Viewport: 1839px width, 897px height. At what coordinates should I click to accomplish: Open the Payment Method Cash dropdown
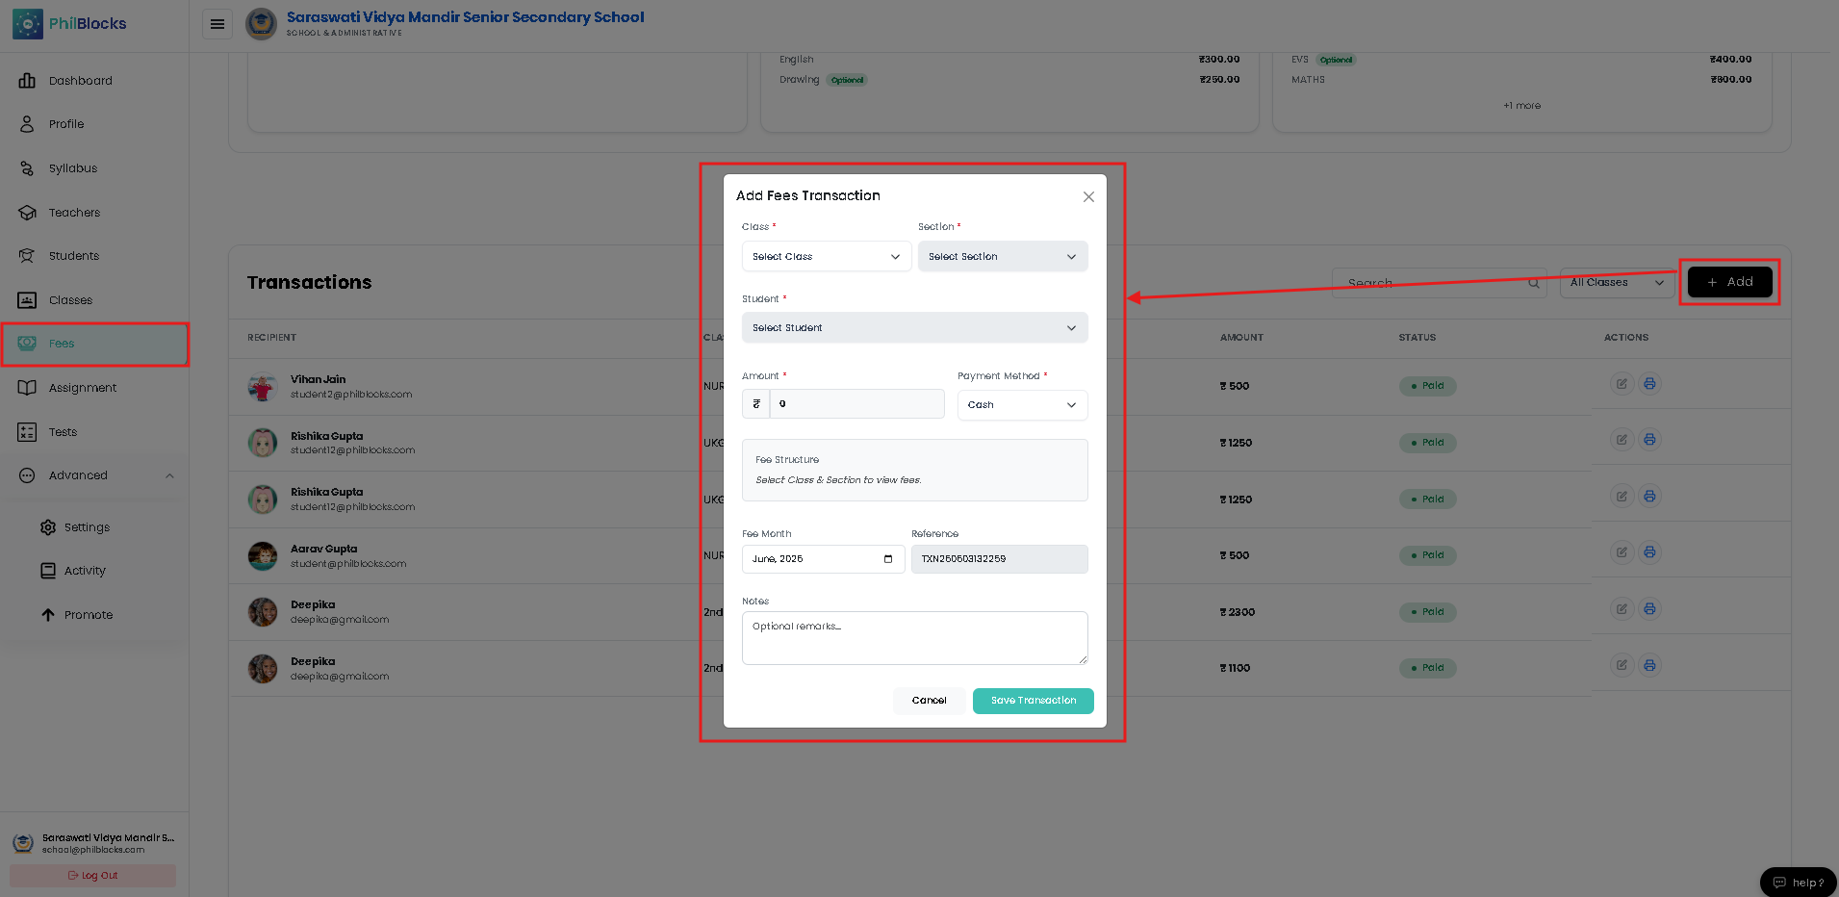[x=1022, y=405]
